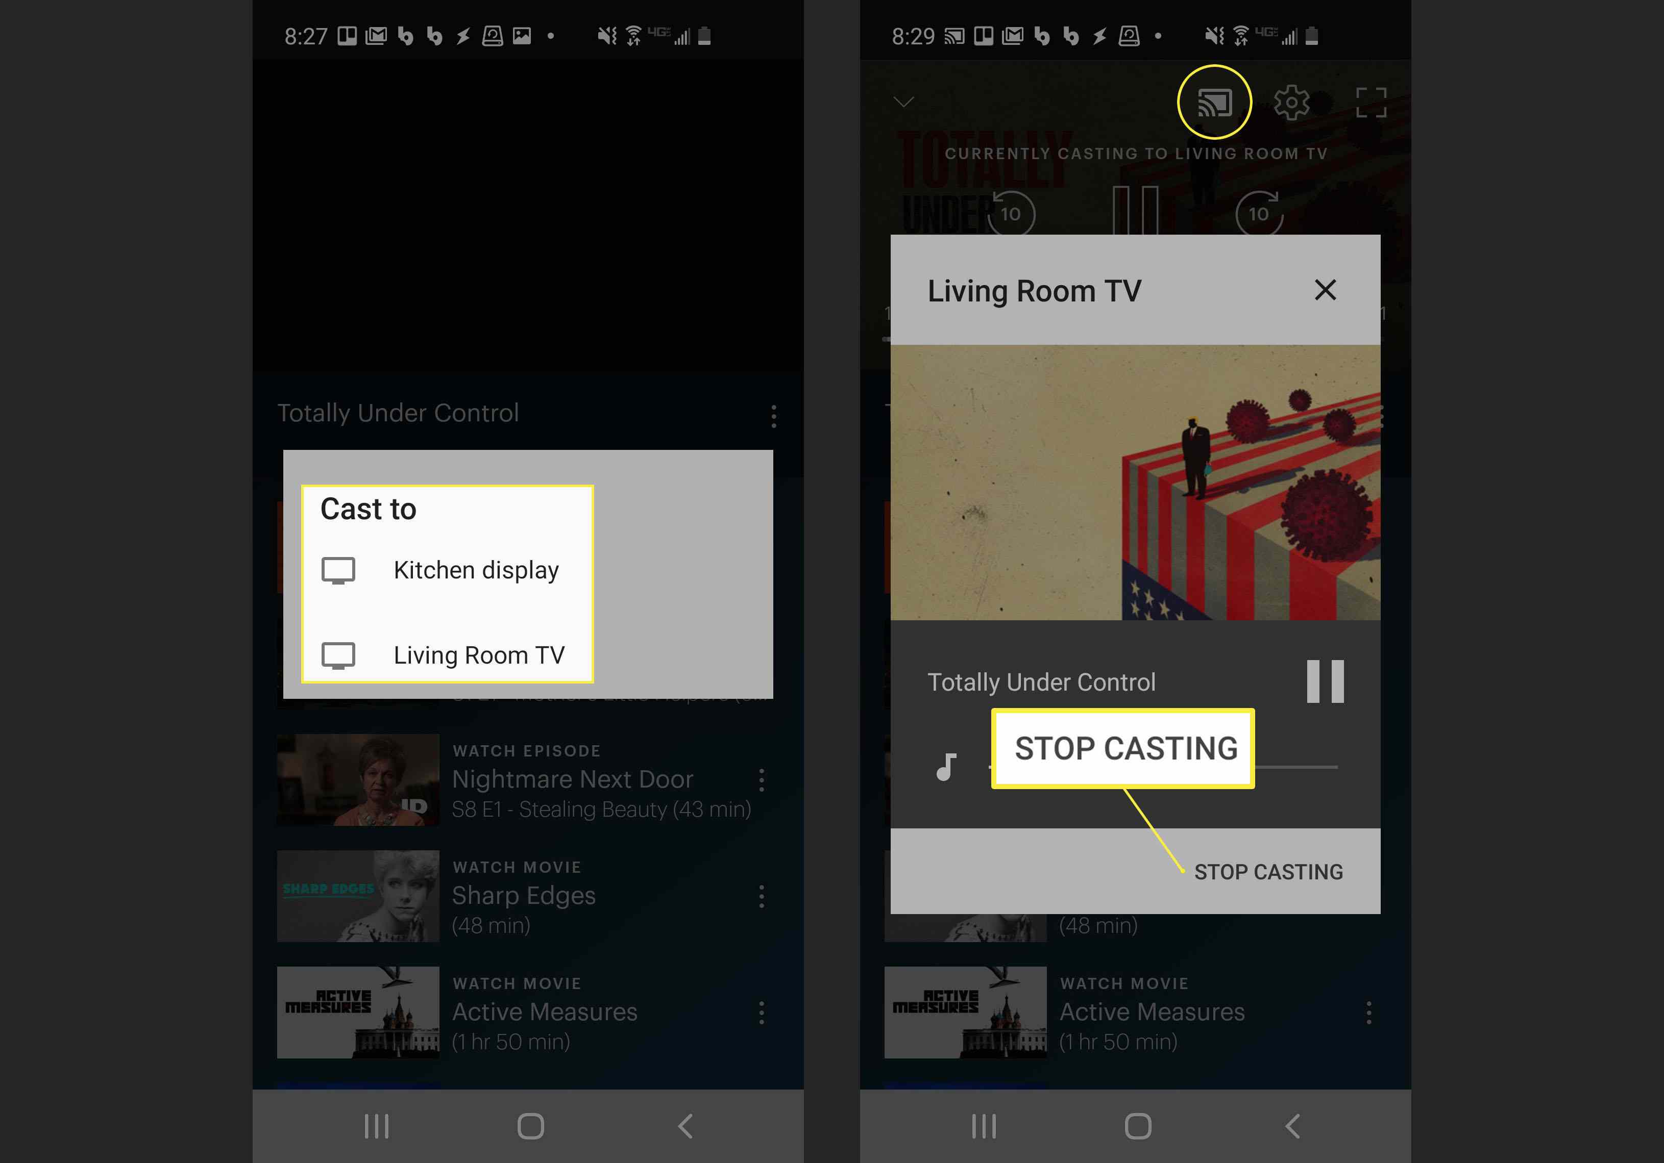The image size is (1664, 1163).
Task: Close the Living Room TV cast dialog
Action: pyautogui.click(x=1325, y=290)
